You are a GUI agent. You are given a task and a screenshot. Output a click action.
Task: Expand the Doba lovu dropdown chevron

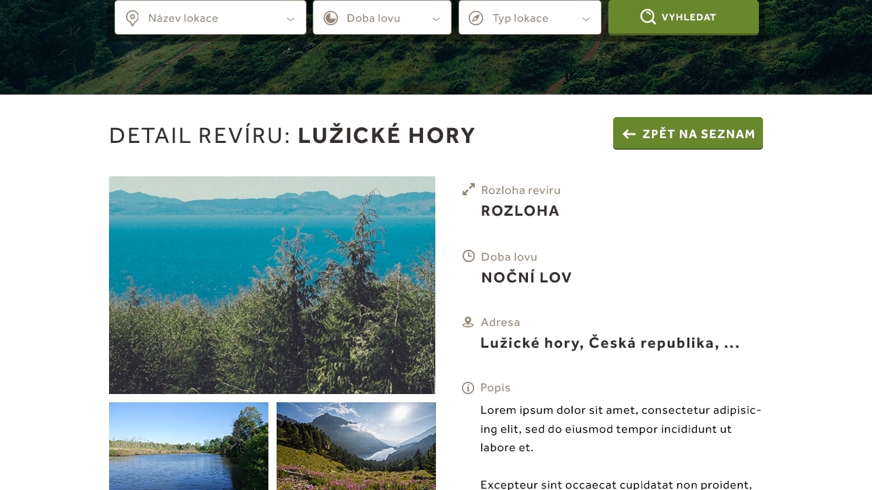[x=437, y=19]
